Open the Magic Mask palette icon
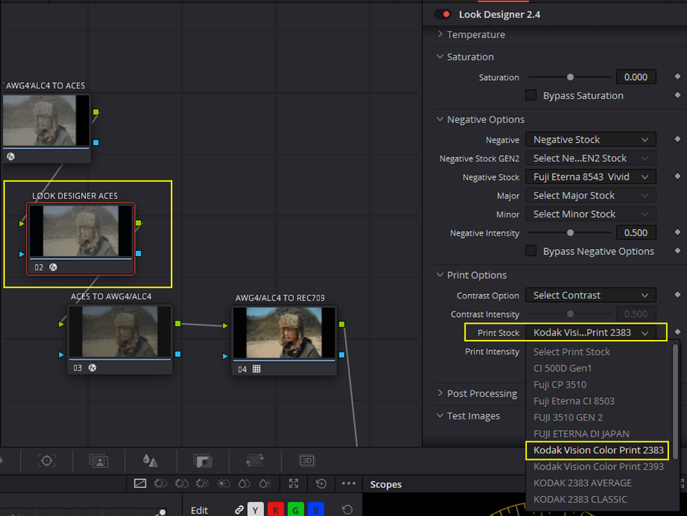This screenshot has width=687, height=516. (x=99, y=461)
